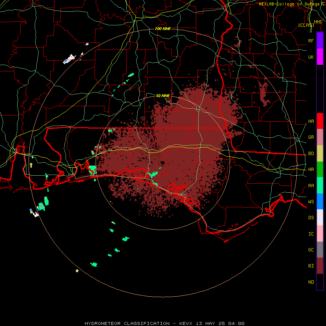Click the brown BI legend swatch
326x326 pixels.
[320, 266]
